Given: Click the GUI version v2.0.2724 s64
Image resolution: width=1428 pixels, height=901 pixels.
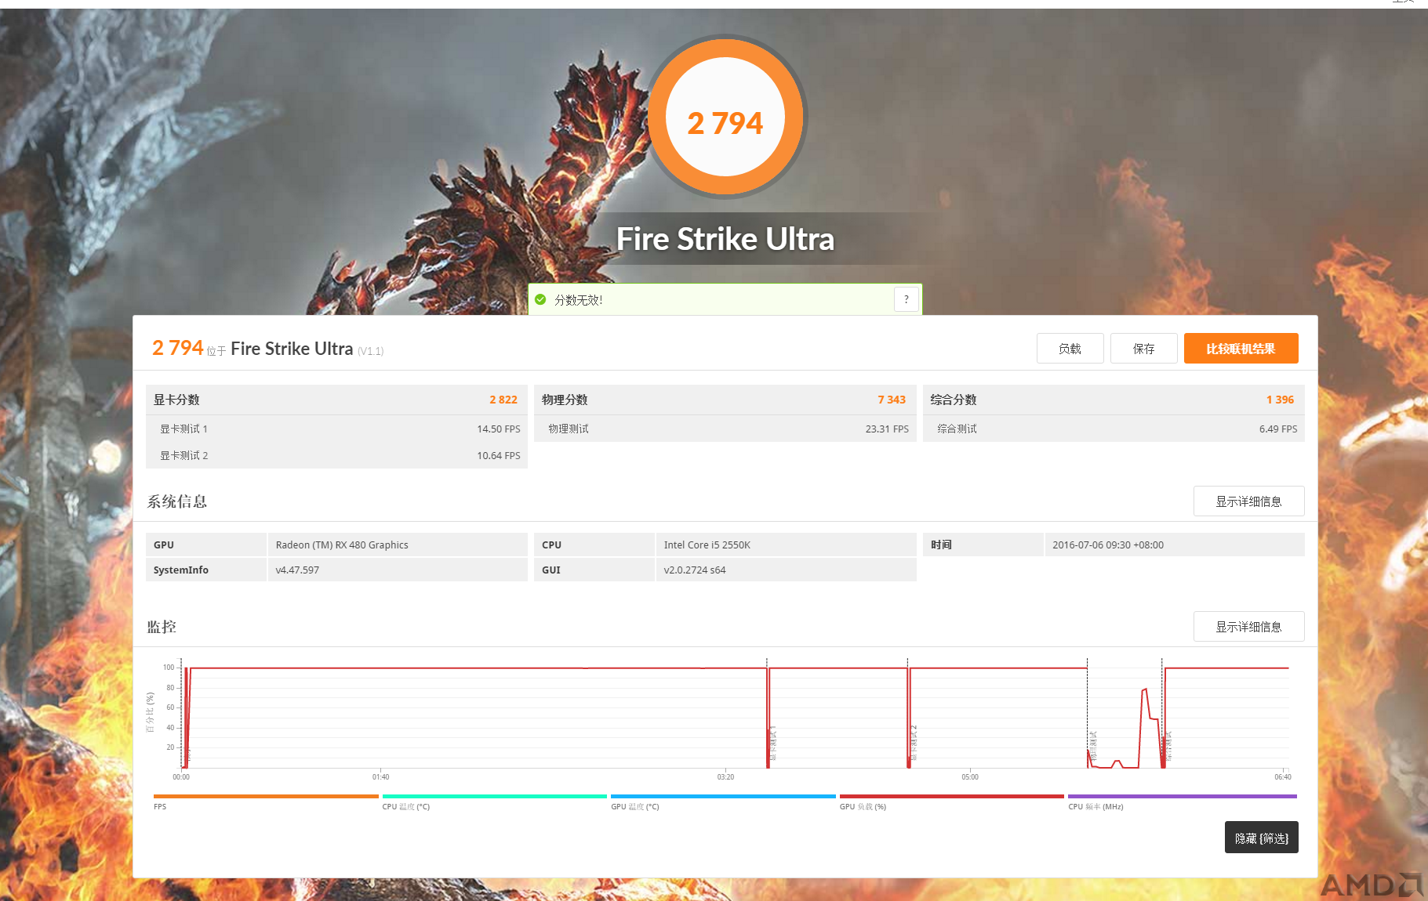Looking at the screenshot, I should click(694, 570).
